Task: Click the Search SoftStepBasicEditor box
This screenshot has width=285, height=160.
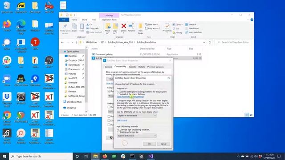Action: point(233,42)
